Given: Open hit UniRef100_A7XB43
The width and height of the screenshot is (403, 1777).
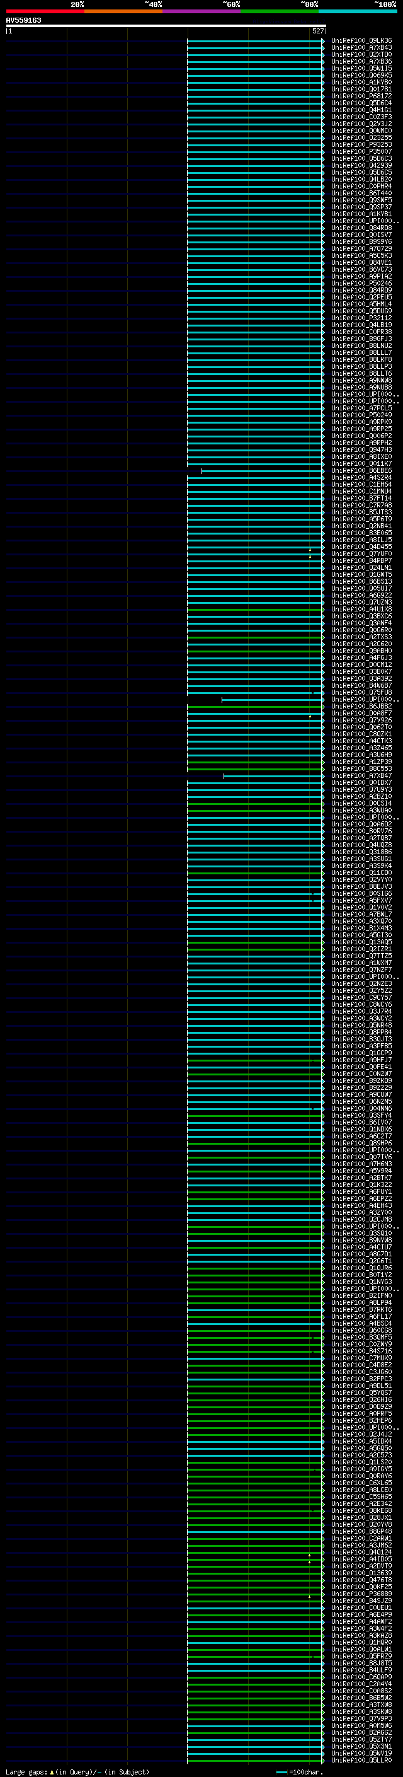Looking at the screenshot, I should pos(361,48).
